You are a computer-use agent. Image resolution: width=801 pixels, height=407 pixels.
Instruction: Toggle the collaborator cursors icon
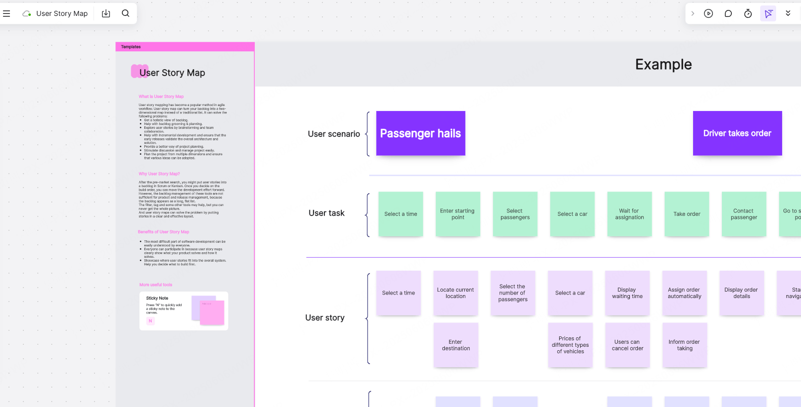pos(768,13)
